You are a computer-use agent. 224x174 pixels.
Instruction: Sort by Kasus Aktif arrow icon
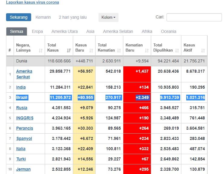tap(203, 51)
